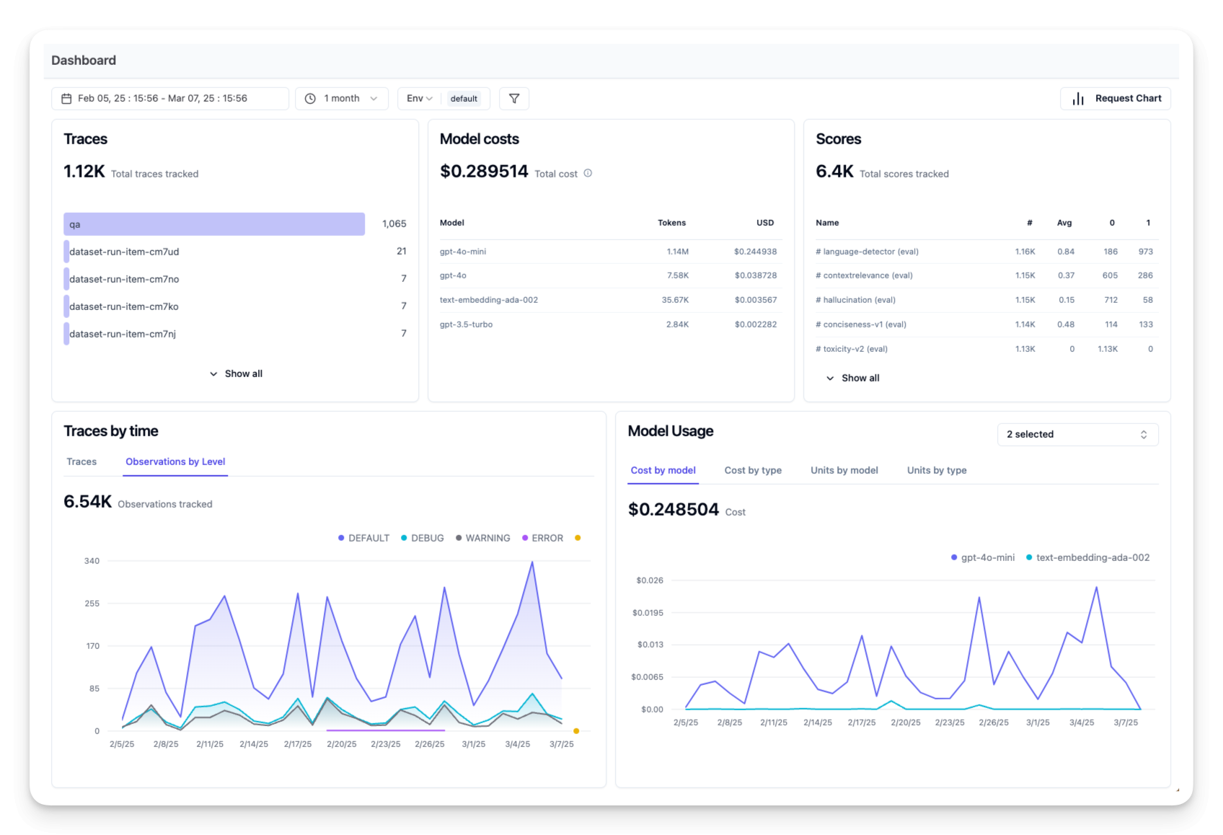Click gpt-3.5-turbo model row
1223x835 pixels.
point(611,324)
